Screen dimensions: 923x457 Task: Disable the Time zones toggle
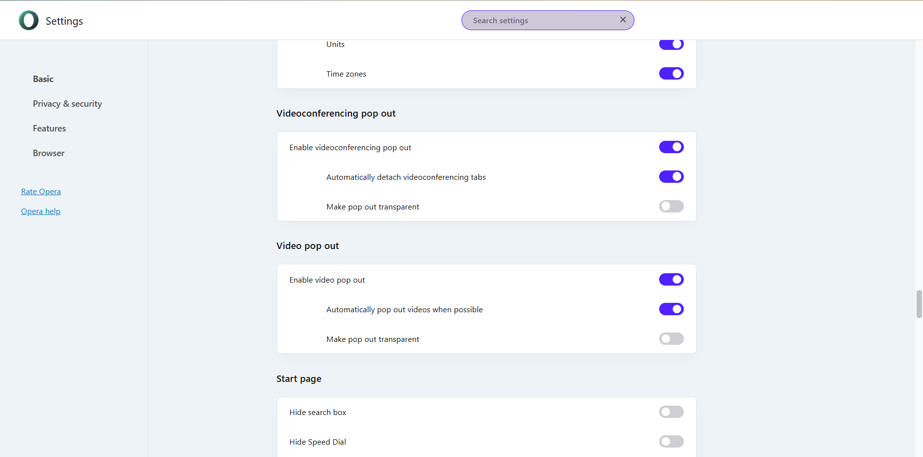[x=671, y=74]
